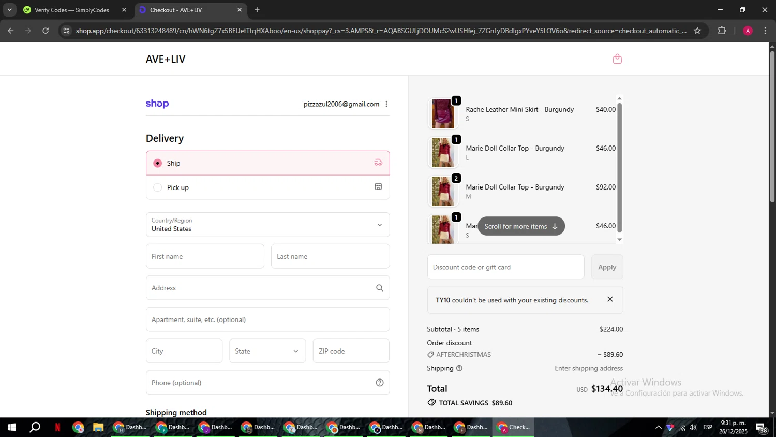Expand the Country/Region dropdown
The width and height of the screenshot is (776, 437).
tap(267, 225)
